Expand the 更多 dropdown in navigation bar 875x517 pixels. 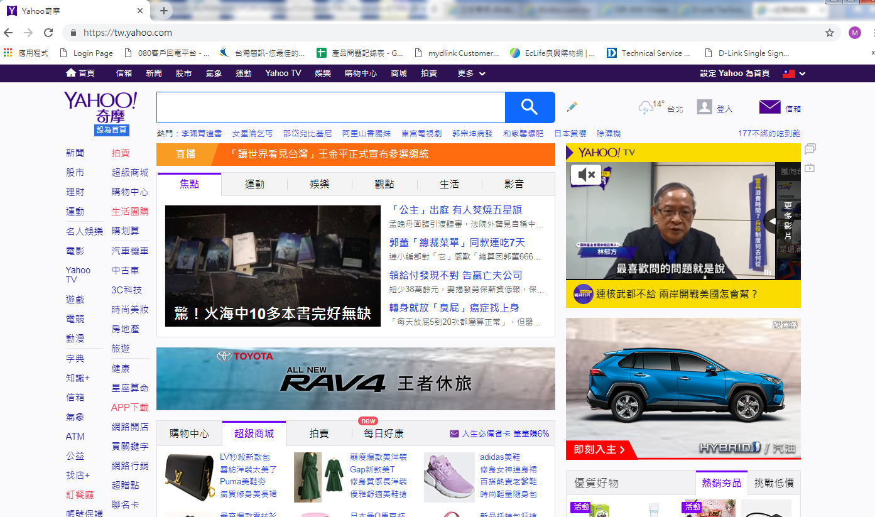tap(471, 73)
